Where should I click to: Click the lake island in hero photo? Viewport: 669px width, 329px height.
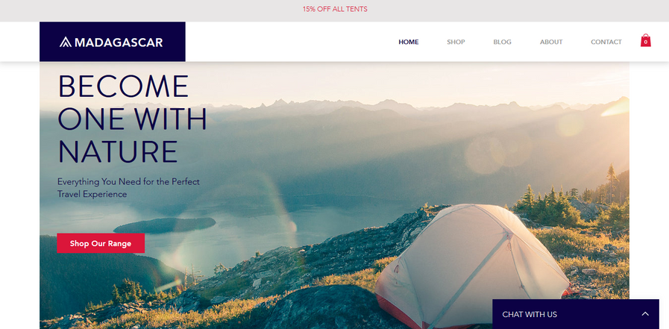point(165,225)
